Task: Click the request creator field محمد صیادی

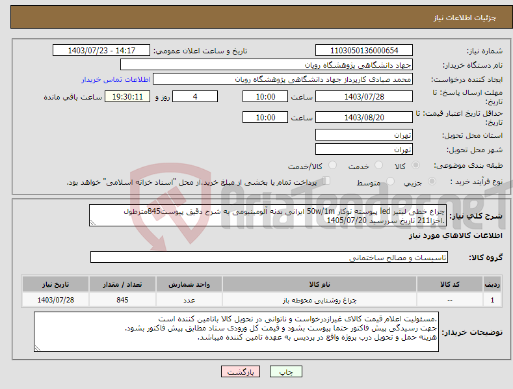Action: (x=283, y=79)
